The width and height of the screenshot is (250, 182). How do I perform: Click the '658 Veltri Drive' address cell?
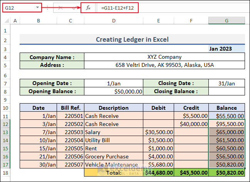pos(164,65)
